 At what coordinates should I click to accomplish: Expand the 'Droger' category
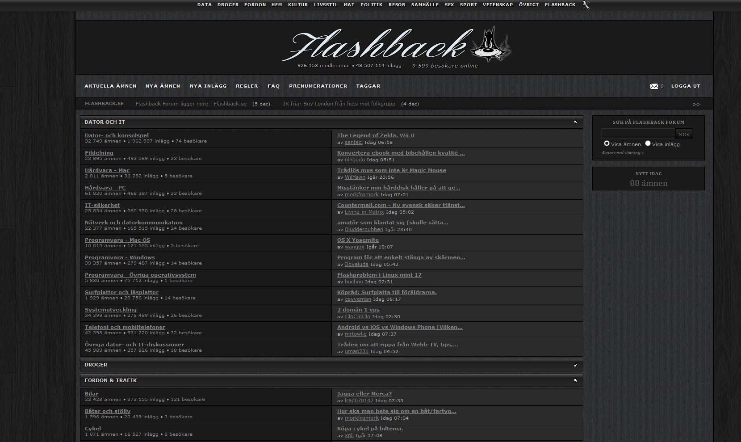point(575,365)
